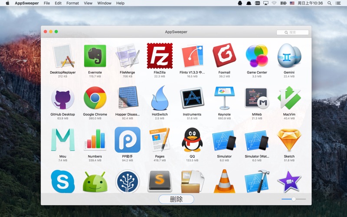Select the box archive utility icon
This screenshot has width=347, height=217.
[x=192, y=181]
